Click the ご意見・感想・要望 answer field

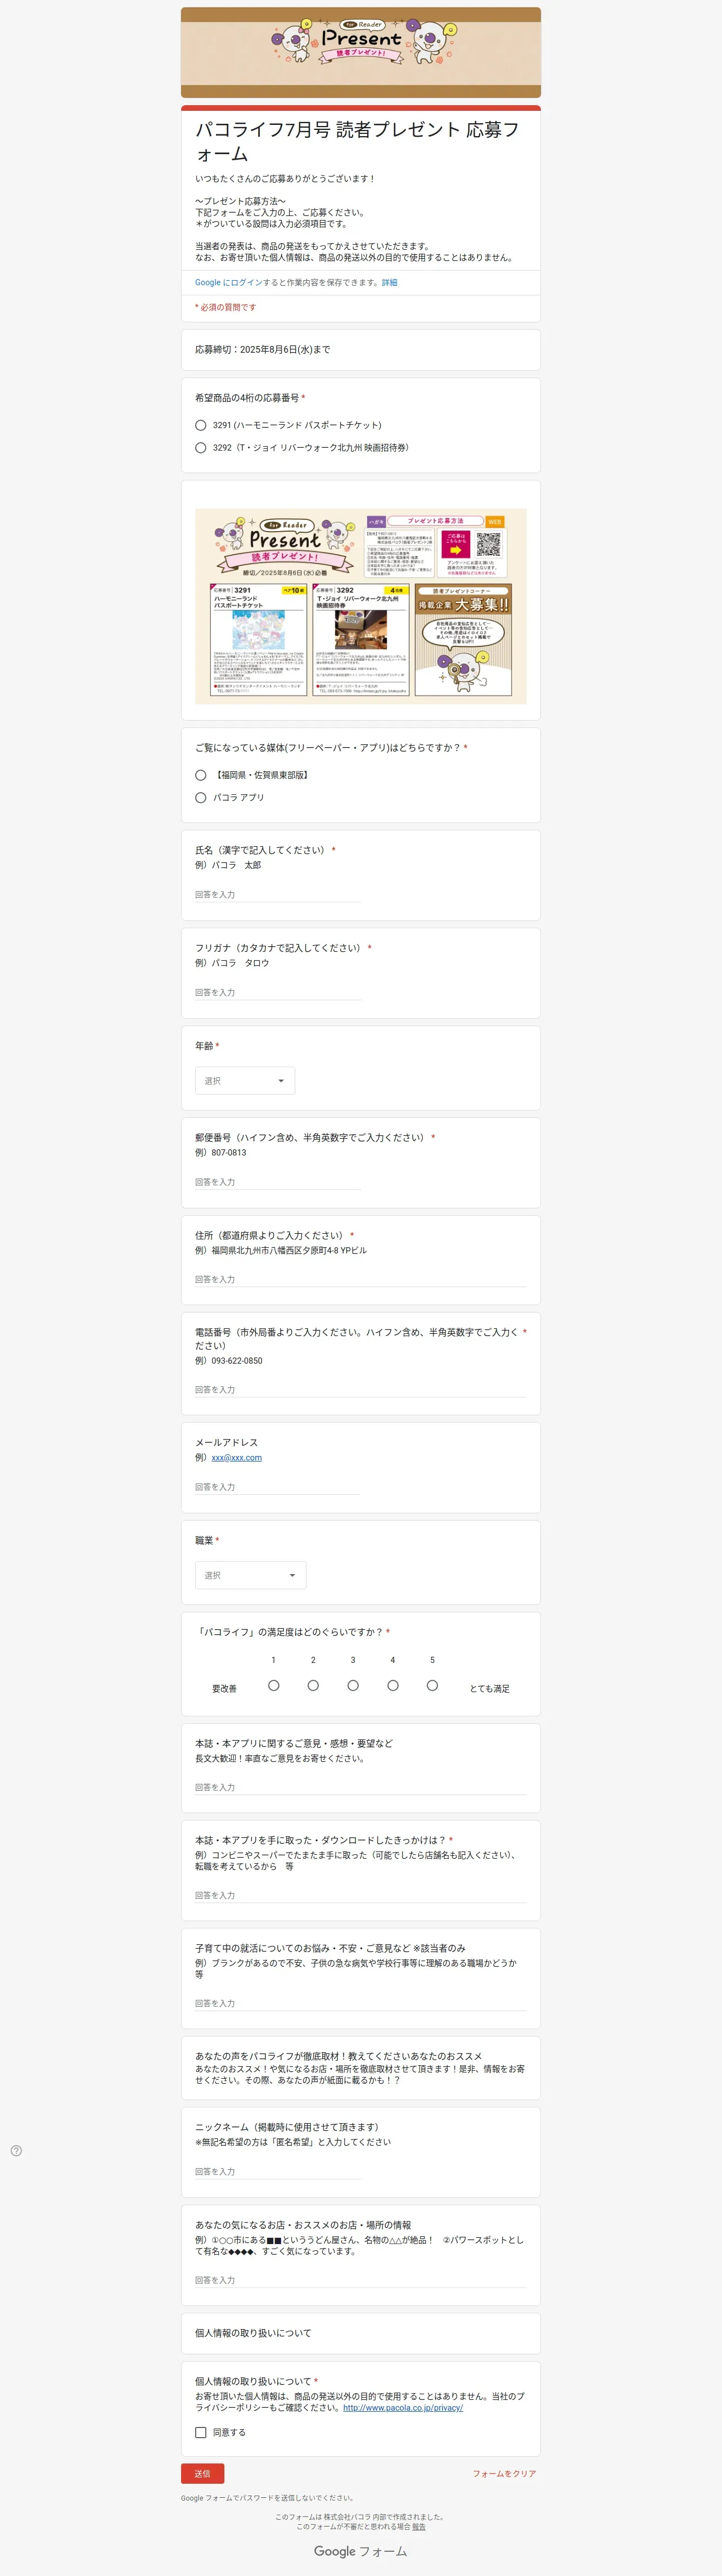pyautogui.click(x=361, y=1787)
